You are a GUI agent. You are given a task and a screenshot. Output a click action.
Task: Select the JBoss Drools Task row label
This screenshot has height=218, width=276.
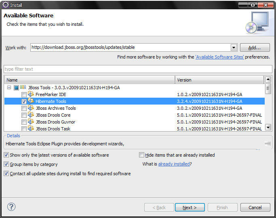53,129
